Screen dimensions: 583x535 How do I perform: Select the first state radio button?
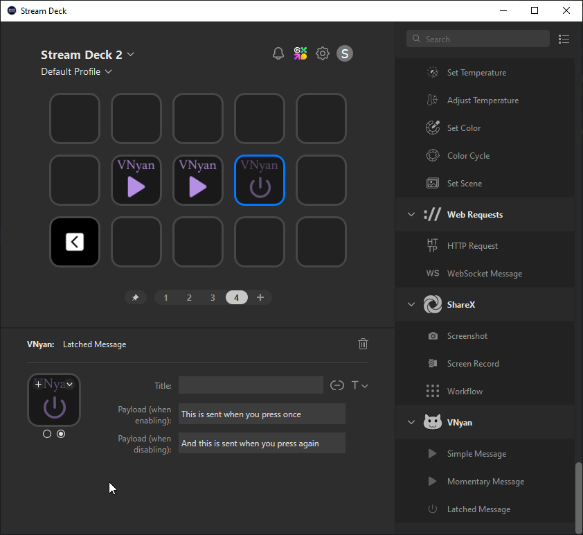pyautogui.click(x=47, y=434)
